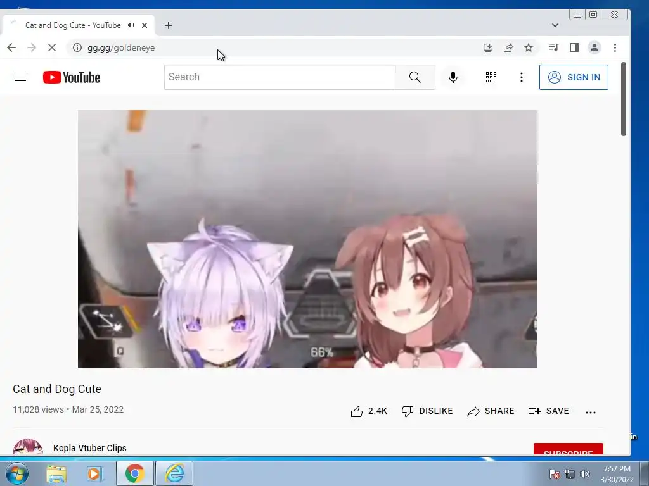649x486 pixels.
Task: Open the YouTube hamburger guide menu
Action: [x=20, y=77]
